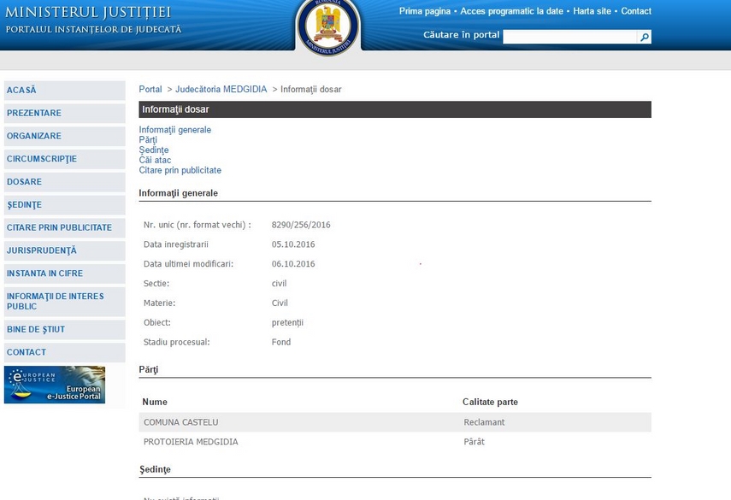Open Prima pagina link in header

tap(424, 11)
